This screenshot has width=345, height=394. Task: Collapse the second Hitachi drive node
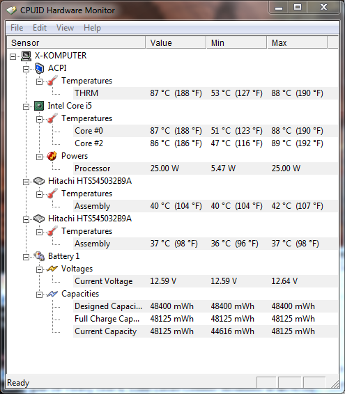click(x=26, y=219)
